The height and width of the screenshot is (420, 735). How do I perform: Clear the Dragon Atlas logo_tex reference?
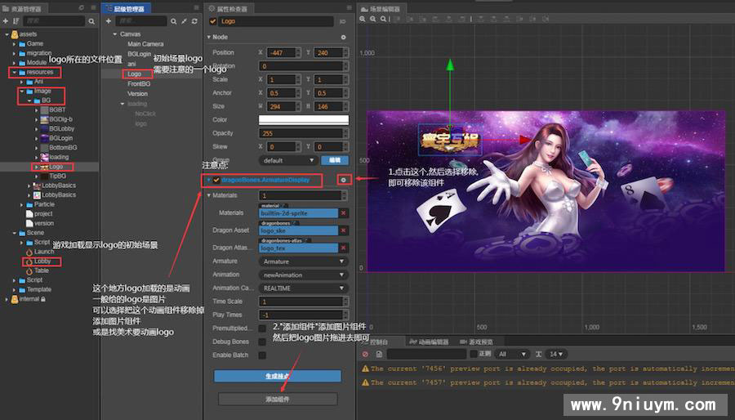(x=343, y=248)
